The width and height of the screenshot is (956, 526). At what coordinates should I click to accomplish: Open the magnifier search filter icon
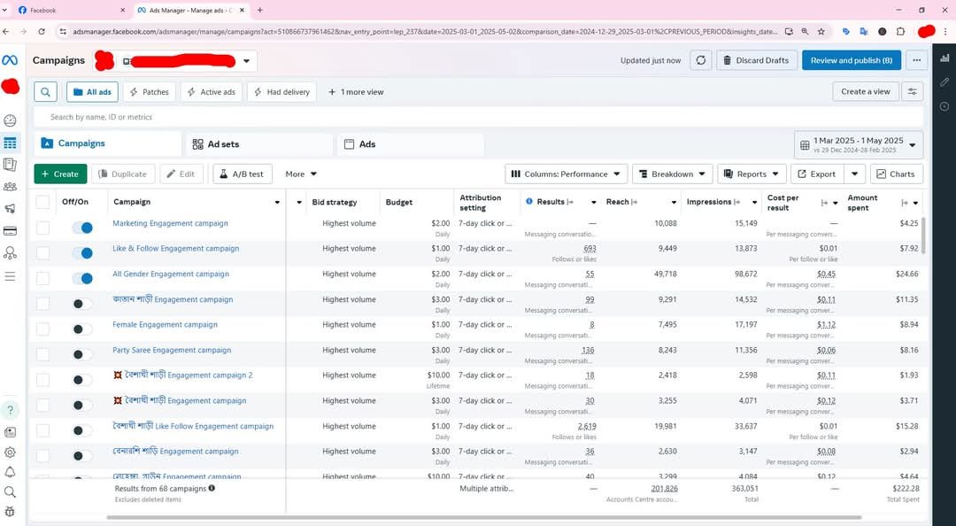46,92
